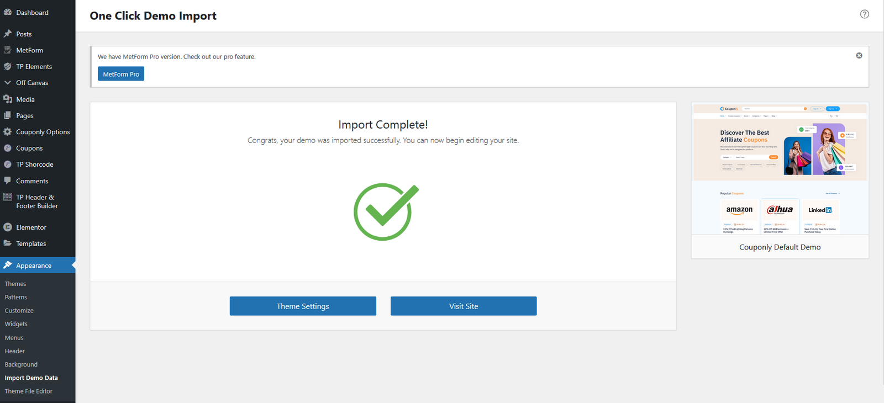Click the Dashboard gauge icon
The width and height of the screenshot is (884, 403).
(x=8, y=12)
